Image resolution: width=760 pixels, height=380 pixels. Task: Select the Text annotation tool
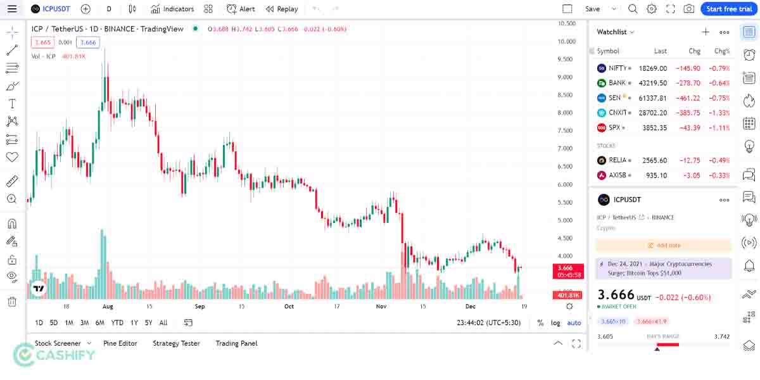pyautogui.click(x=11, y=102)
